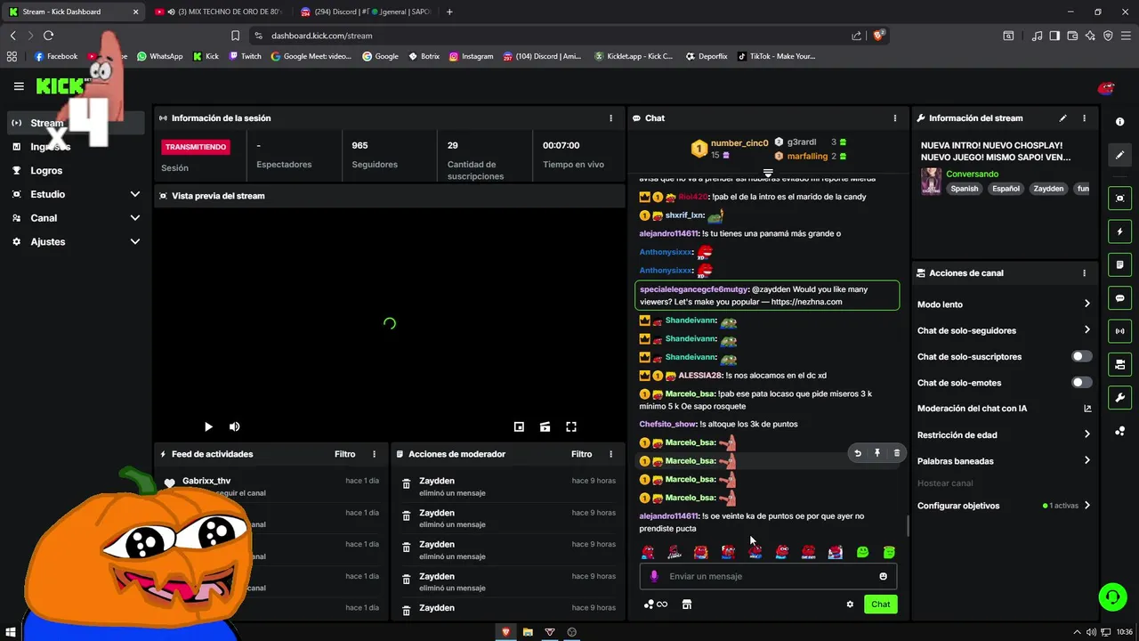
Task: Click the pencil icon in right sidebar
Action: (x=1119, y=155)
